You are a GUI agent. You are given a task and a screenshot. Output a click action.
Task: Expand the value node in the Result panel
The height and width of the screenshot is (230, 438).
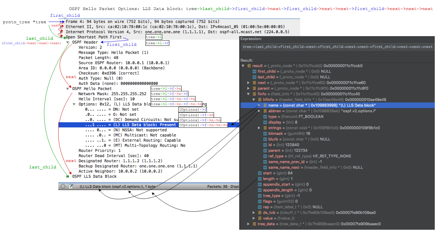254,218
